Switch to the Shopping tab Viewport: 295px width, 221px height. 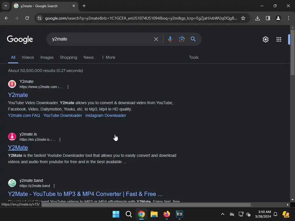[69, 58]
